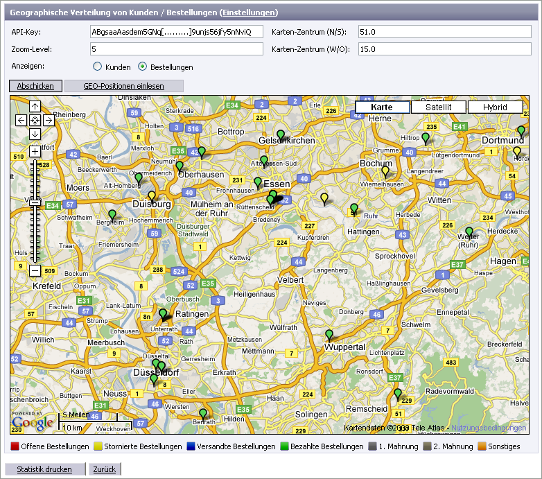Click the Google logo on the map

coord(32,421)
